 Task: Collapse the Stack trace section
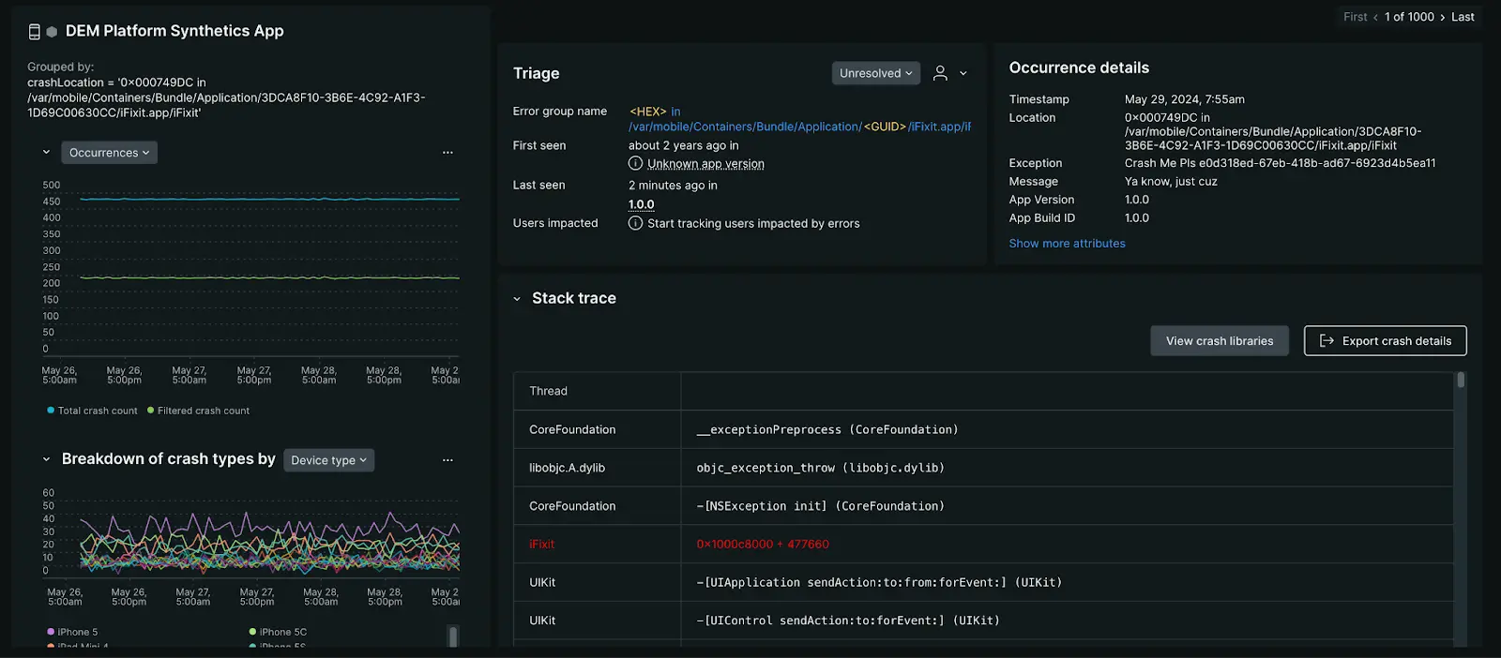516,299
